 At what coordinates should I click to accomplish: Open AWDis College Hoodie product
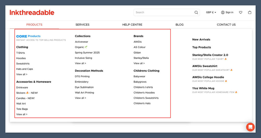[x=208, y=77]
